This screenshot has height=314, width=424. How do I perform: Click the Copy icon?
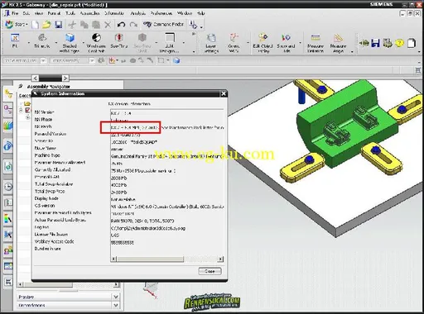click(84, 25)
